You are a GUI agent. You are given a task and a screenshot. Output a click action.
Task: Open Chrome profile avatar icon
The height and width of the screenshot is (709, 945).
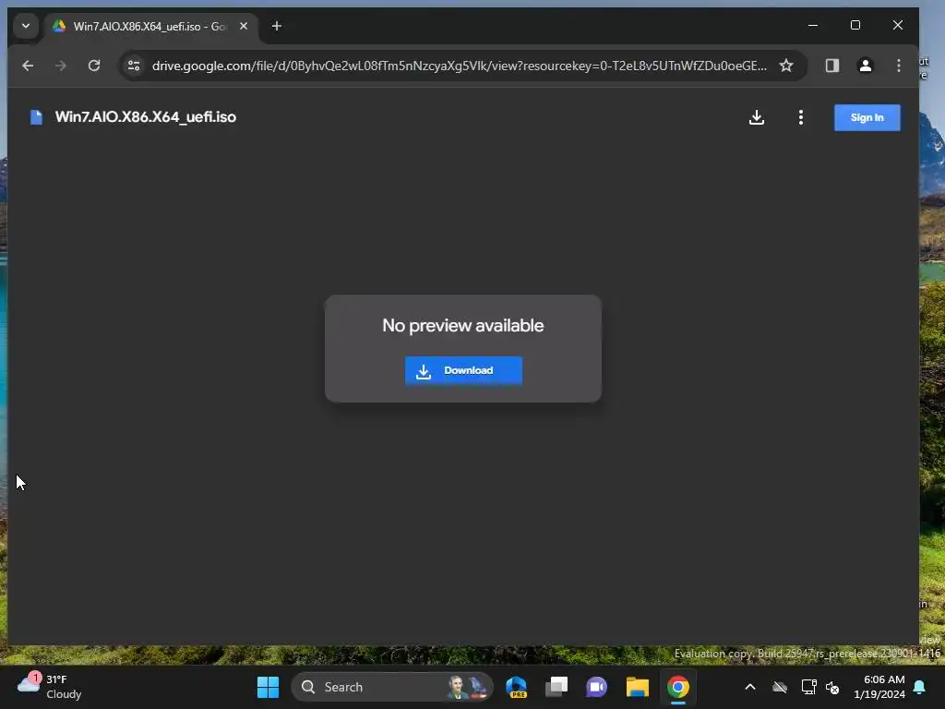tap(865, 66)
